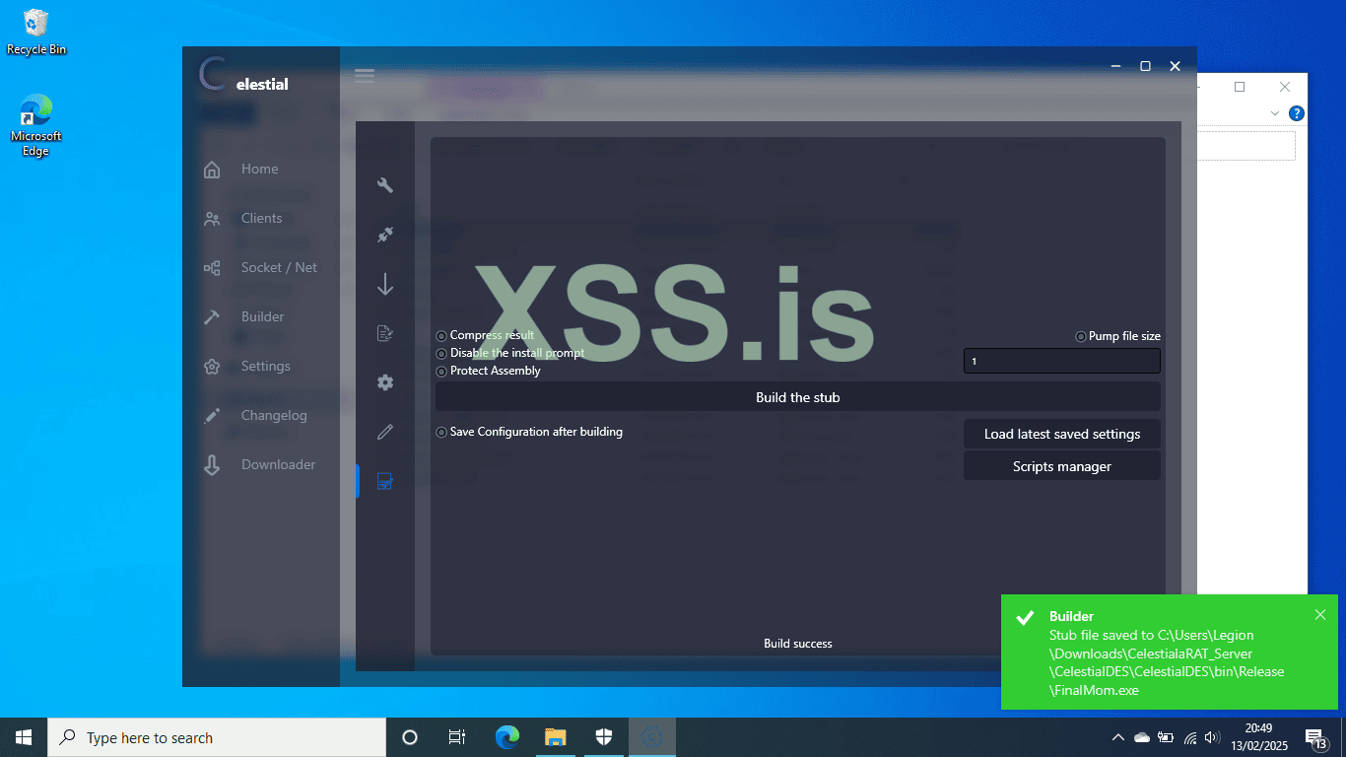Enable Compress result option
The height and width of the screenshot is (757, 1346).
click(440, 335)
